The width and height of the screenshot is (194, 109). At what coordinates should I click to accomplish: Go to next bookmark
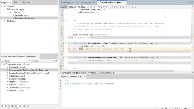(115, 7)
